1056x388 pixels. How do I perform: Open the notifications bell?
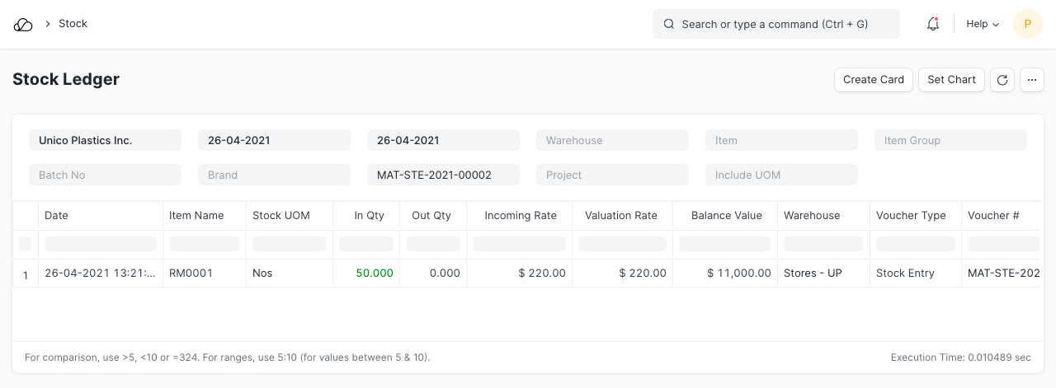(933, 25)
